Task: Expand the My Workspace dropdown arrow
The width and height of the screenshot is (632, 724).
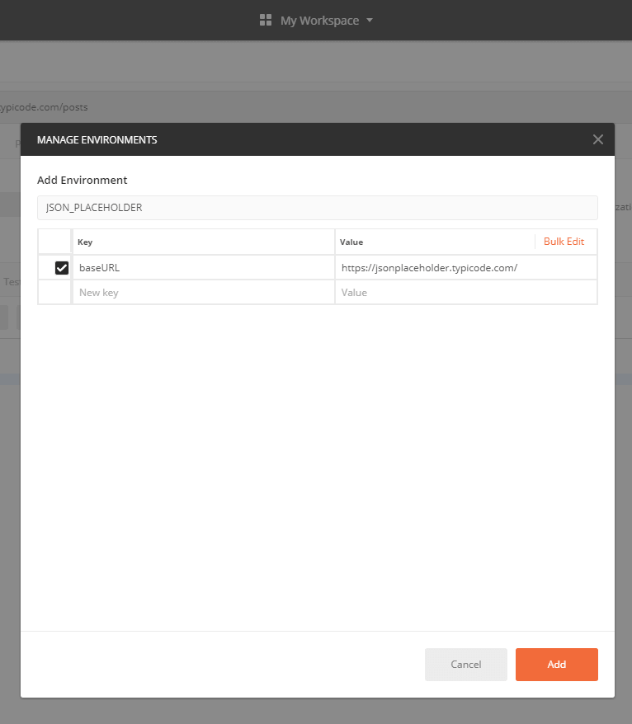Action: [x=370, y=20]
